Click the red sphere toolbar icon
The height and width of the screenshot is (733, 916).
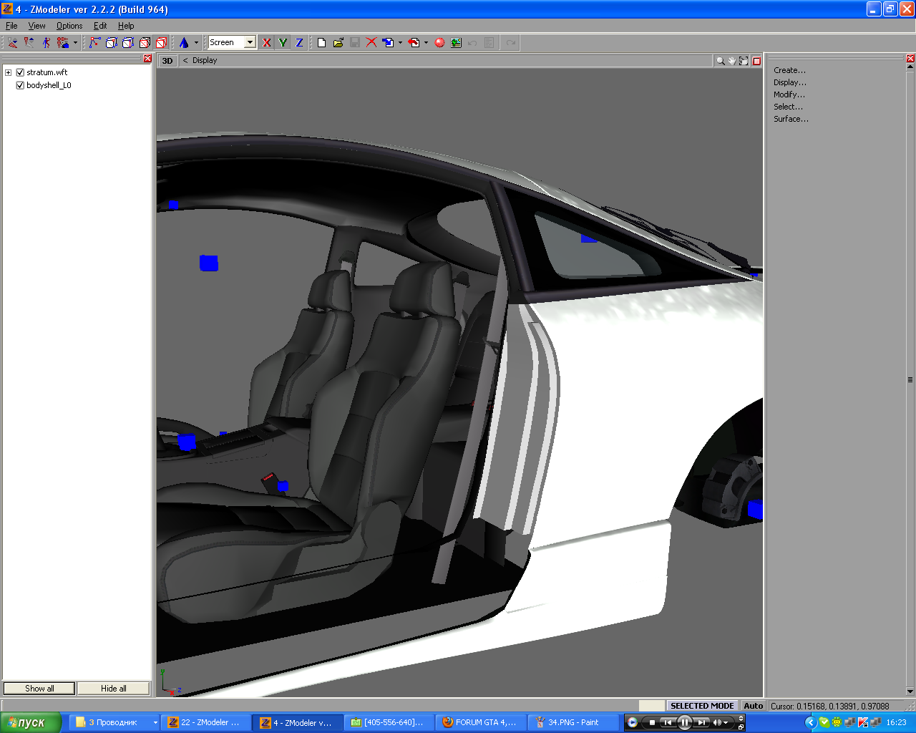point(439,43)
